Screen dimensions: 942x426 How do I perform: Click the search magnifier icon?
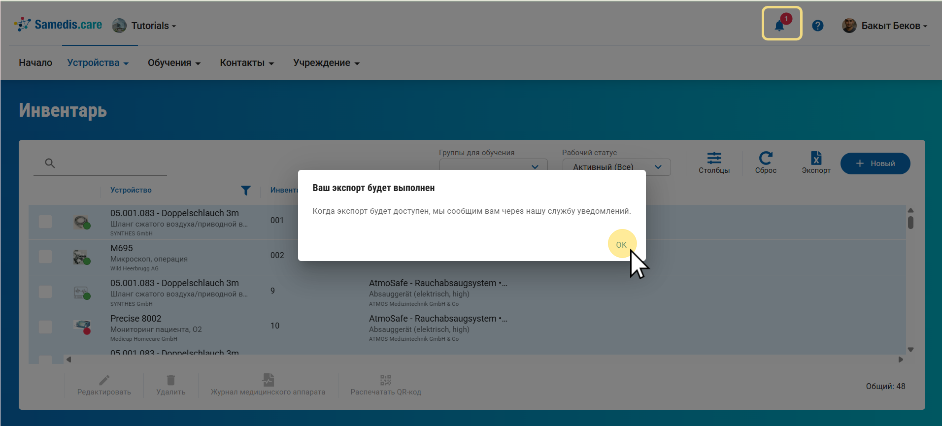pos(50,164)
